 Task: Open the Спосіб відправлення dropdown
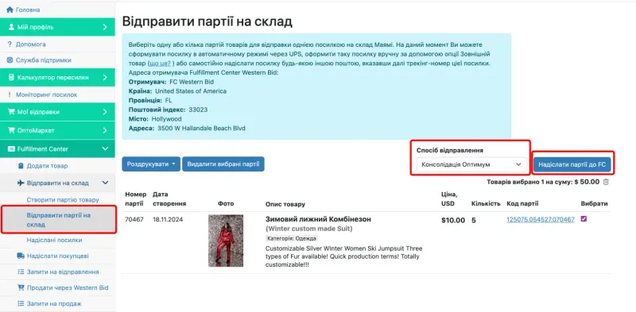coord(471,165)
